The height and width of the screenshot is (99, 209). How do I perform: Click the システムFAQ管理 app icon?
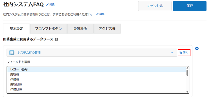coord(12,52)
